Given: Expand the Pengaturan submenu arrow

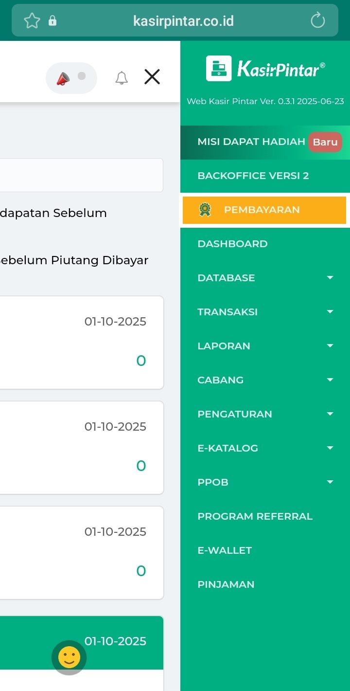Looking at the screenshot, I should [330, 414].
